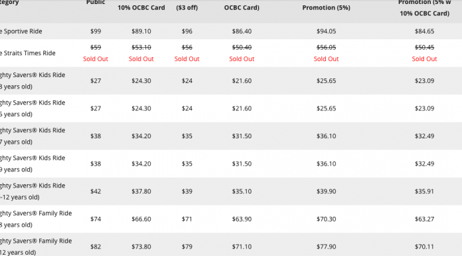Click the Sportive Ride category label
The height and width of the screenshot is (256, 462).
coord(21,31)
